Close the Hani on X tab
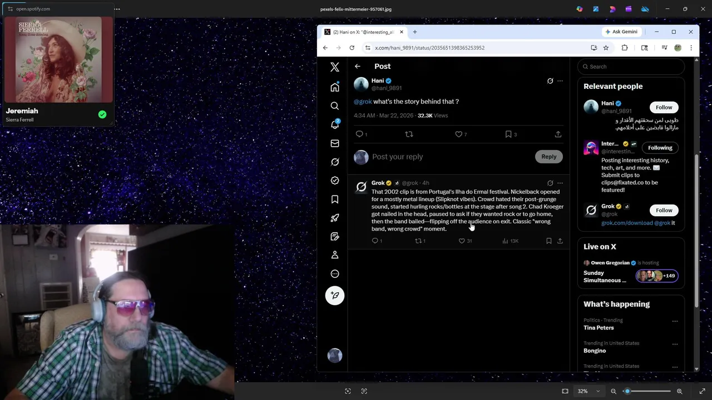Viewport: 712px width, 400px height. coord(401,32)
